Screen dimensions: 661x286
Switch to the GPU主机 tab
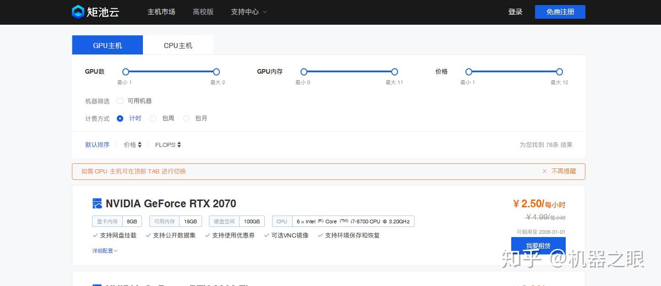[108, 45]
